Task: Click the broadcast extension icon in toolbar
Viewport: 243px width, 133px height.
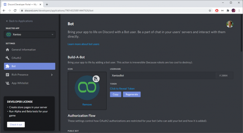Action: pyautogui.click(x=222, y=10)
